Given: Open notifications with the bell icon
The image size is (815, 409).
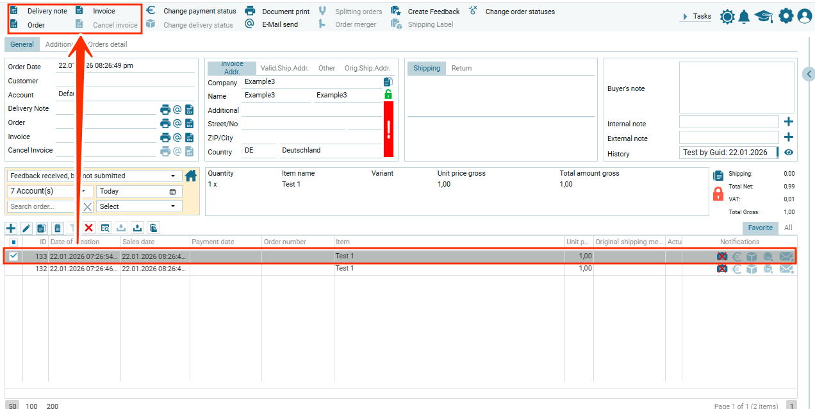Looking at the screenshot, I should (x=744, y=17).
